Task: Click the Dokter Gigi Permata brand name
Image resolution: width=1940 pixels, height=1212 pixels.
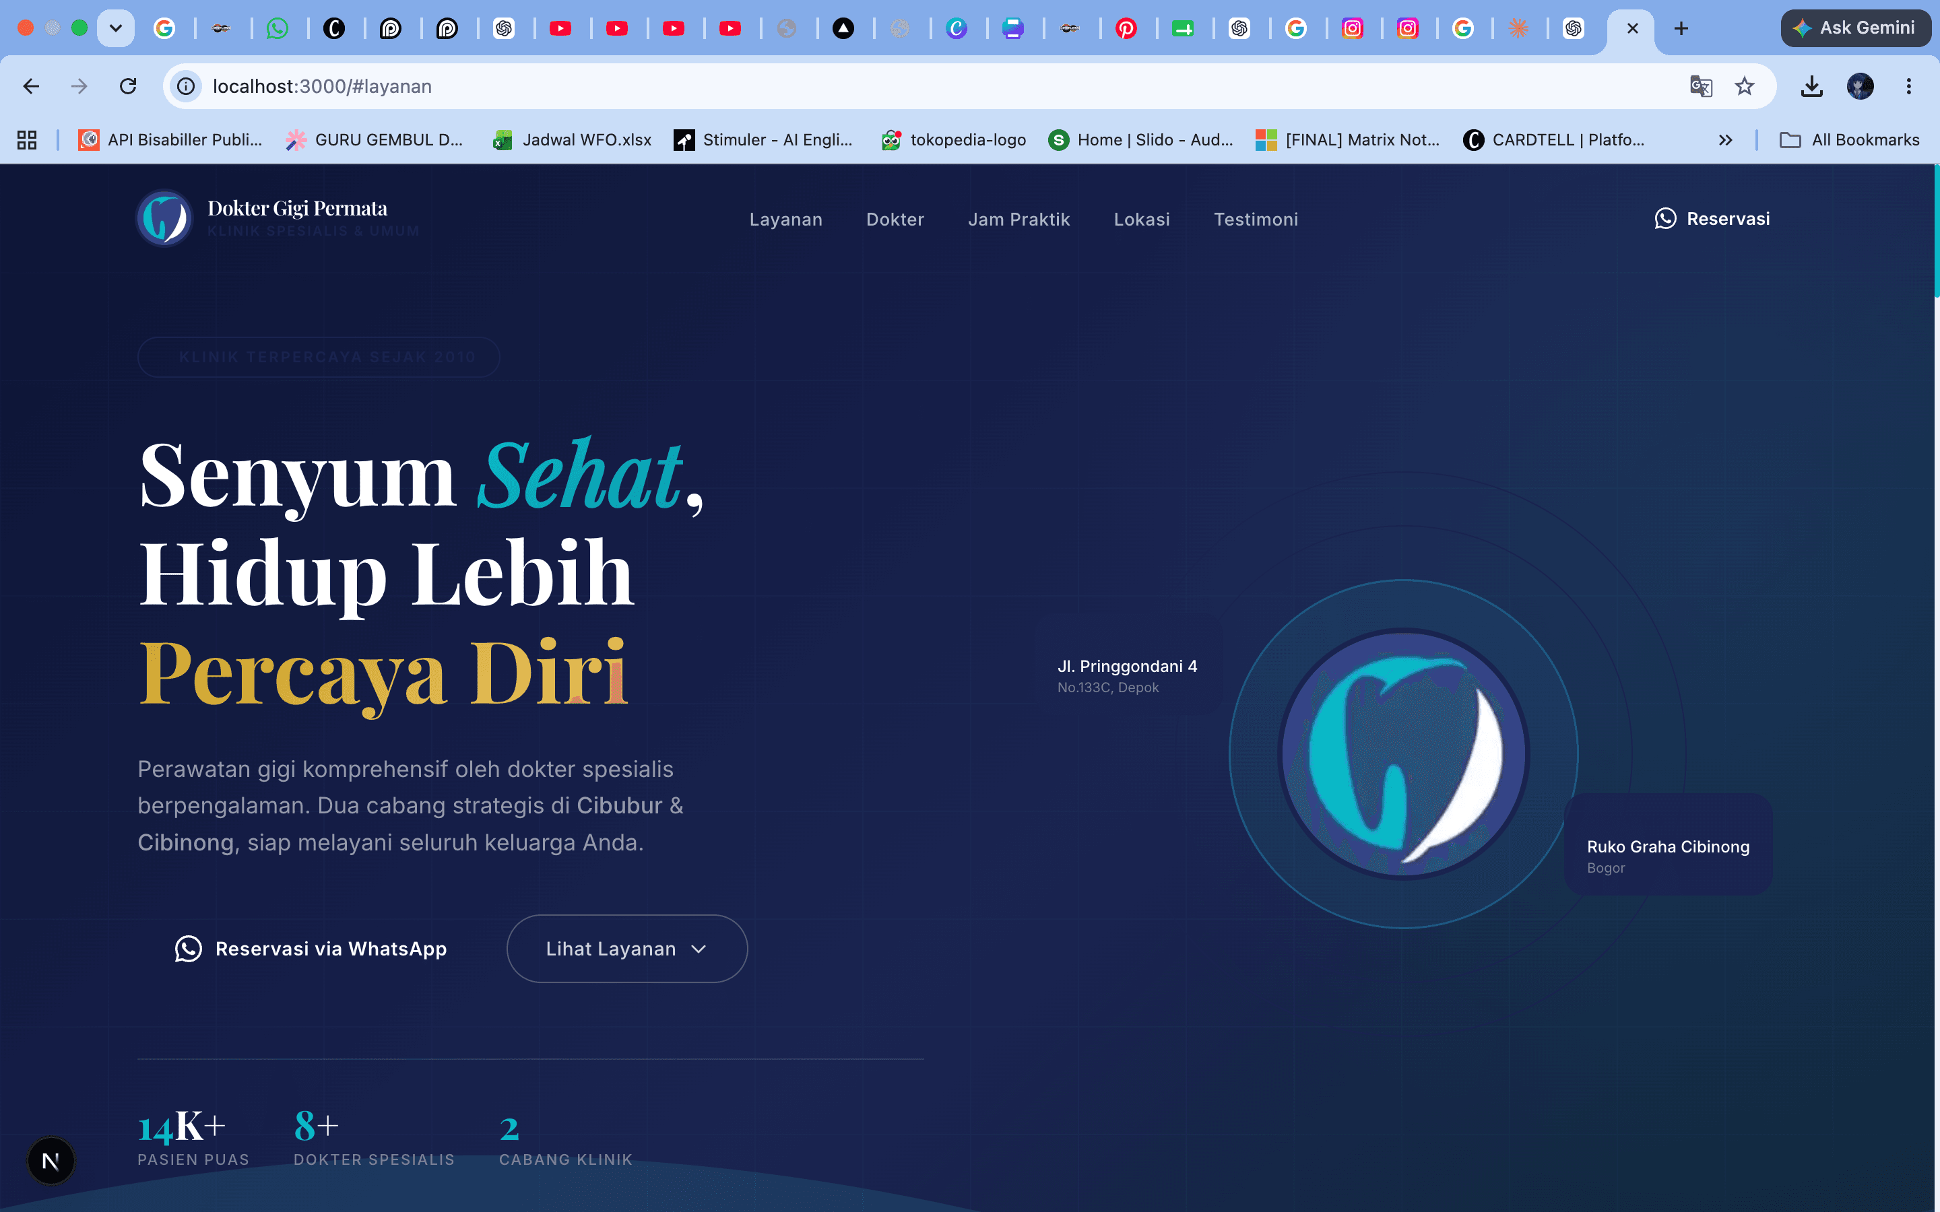Action: 298,209
